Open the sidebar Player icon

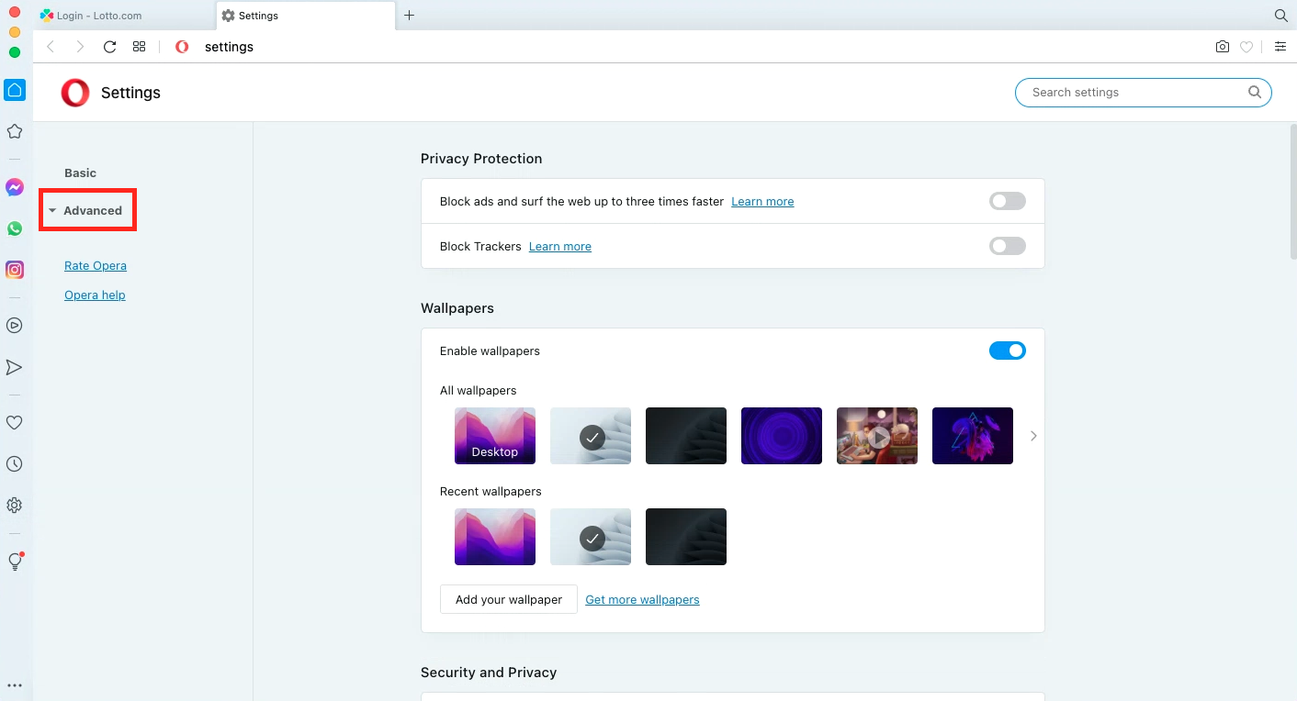pos(15,325)
